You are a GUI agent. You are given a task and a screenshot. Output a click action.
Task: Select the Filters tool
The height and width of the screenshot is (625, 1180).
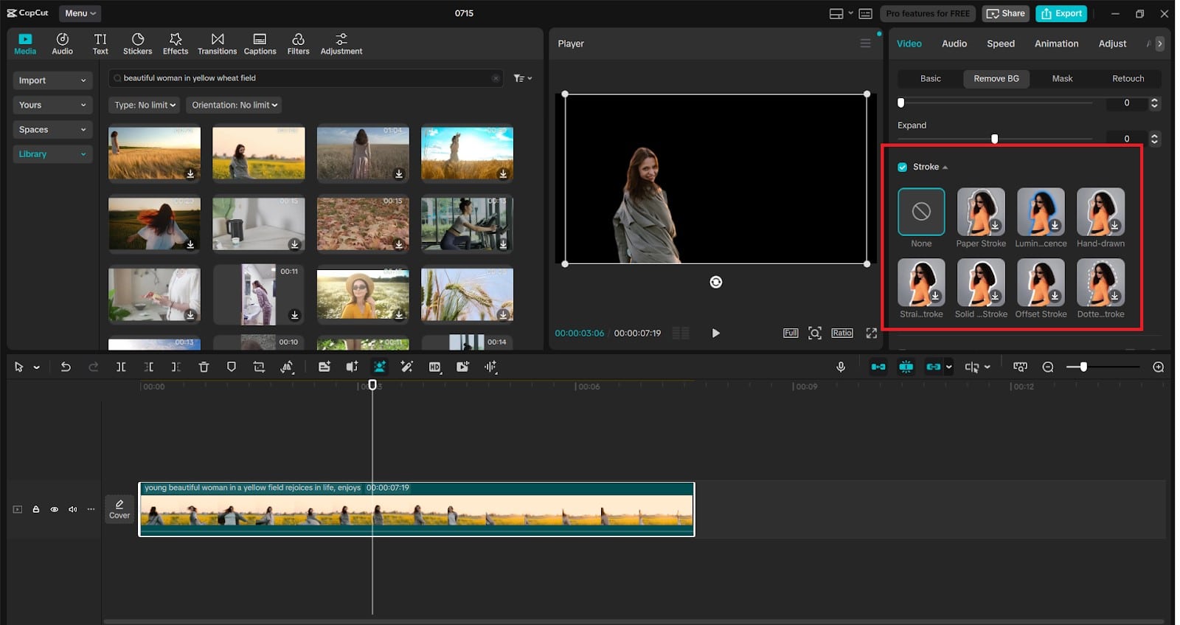pyautogui.click(x=298, y=44)
